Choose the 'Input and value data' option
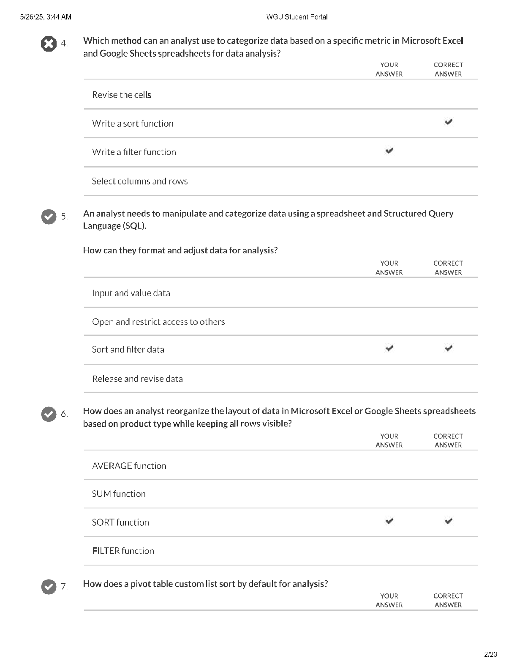The width and height of the screenshot is (517, 670). tap(281, 293)
